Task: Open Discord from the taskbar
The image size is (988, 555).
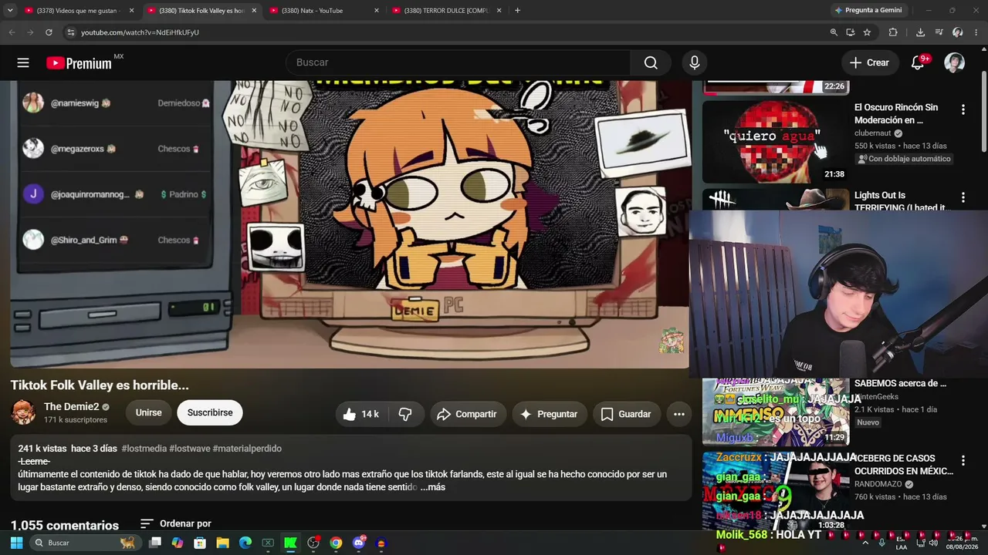Action: coord(358,543)
